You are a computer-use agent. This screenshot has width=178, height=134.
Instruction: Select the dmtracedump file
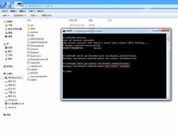(35, 46)
